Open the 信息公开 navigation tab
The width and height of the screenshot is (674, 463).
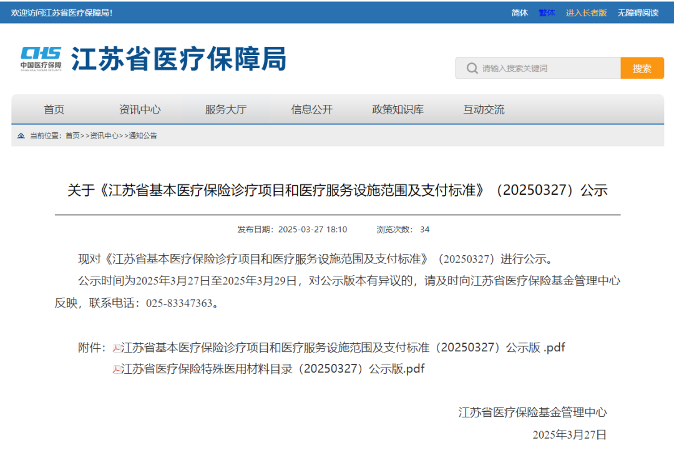tap(311, 110)
